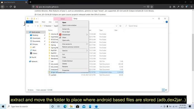Choose Rename from context menu
194x109 pixels.
65,67
